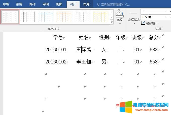This screenshot has width=171, height=115.
Task: Click the name cell 李玉恒
Action: [x=84, y=62]
